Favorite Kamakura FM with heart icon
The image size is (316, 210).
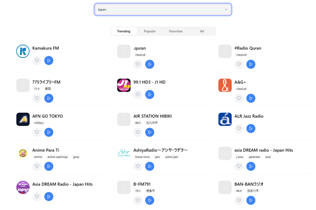pos(37,60)
